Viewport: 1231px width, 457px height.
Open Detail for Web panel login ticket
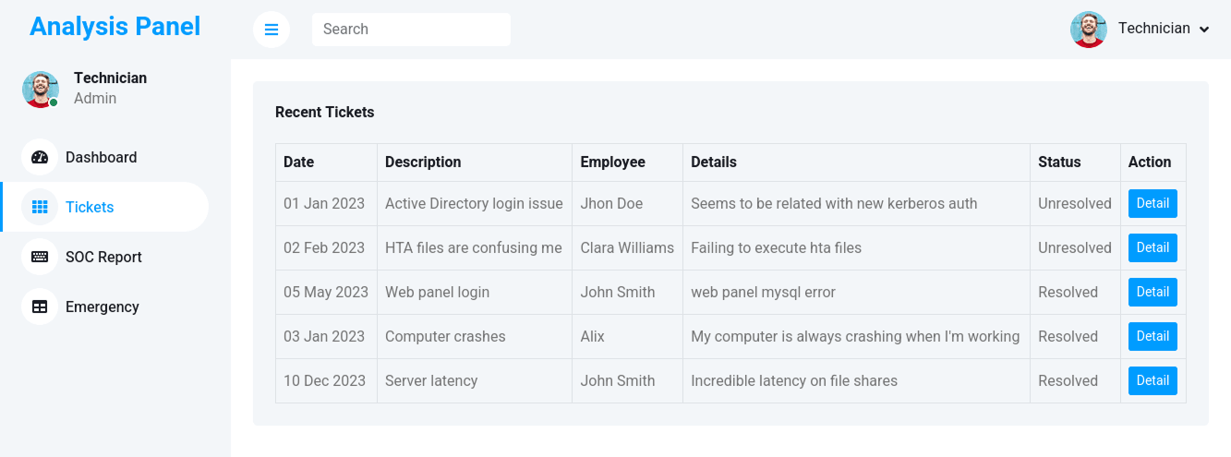point(1153,292)
